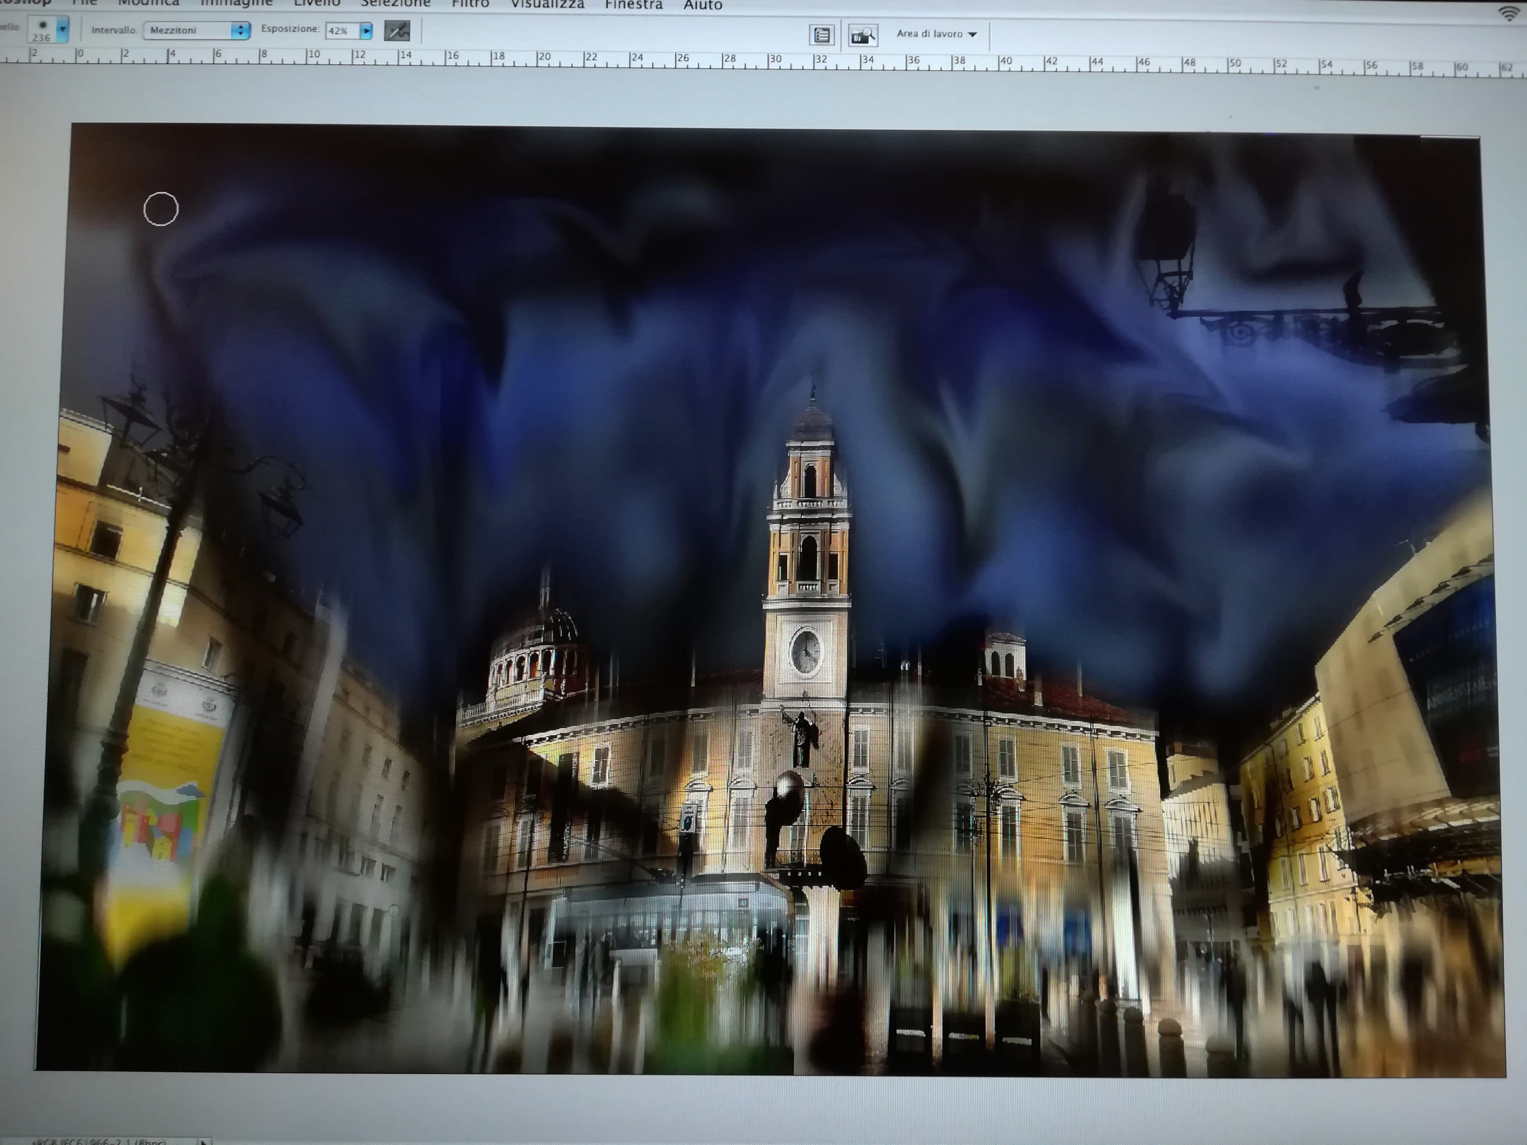This screenshot has width=1527, height=1145.
Task: Open the Immagine menu
Action: click(236, 4)
